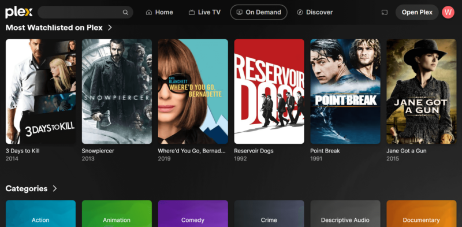Open Most Watchlisted on Plex heading
The width and height of the screenshot is (462, 227).
54,28
